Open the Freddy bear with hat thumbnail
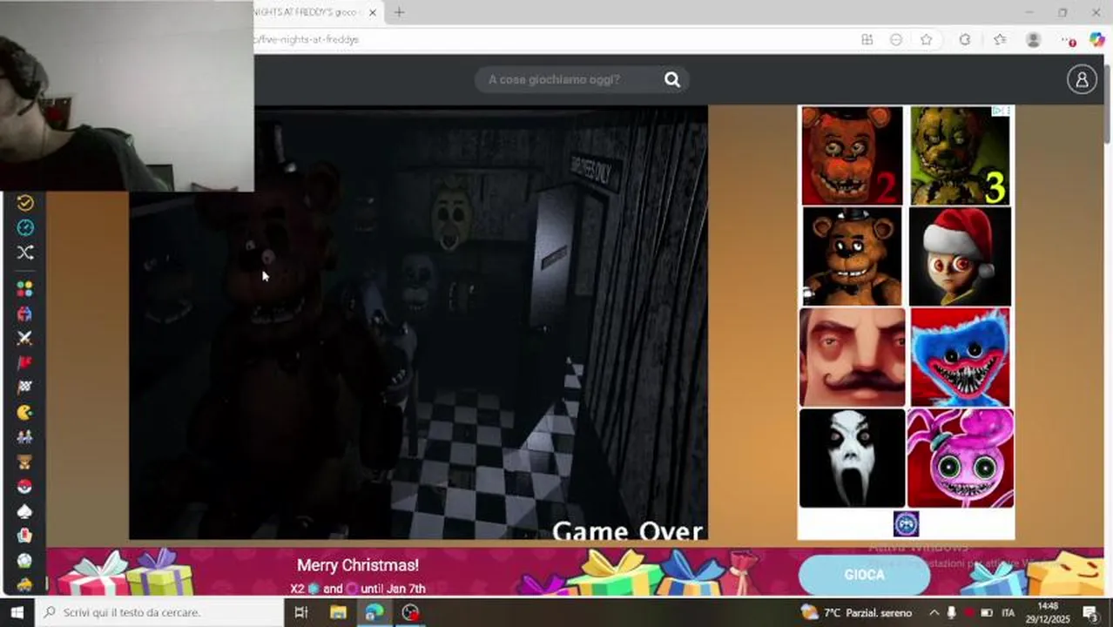 tap(853, 256)
